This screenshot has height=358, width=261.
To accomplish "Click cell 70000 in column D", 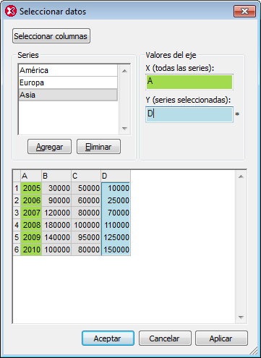I will 116,213.
